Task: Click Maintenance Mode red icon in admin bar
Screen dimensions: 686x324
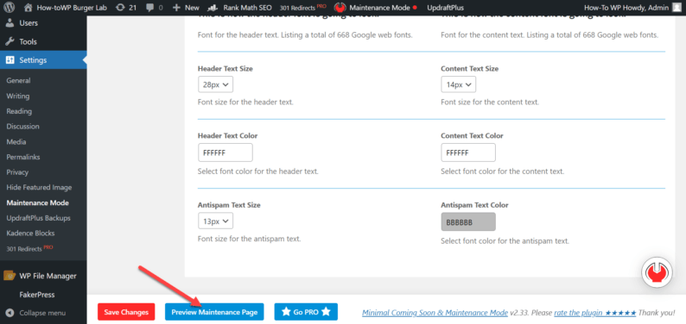Action: coord(340,8)
